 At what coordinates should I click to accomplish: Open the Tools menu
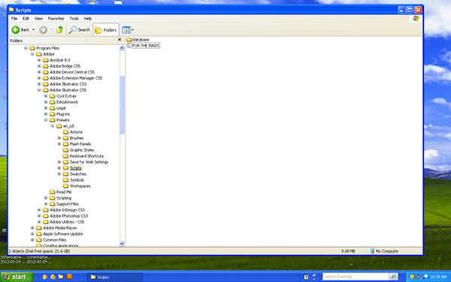[74, 18]
